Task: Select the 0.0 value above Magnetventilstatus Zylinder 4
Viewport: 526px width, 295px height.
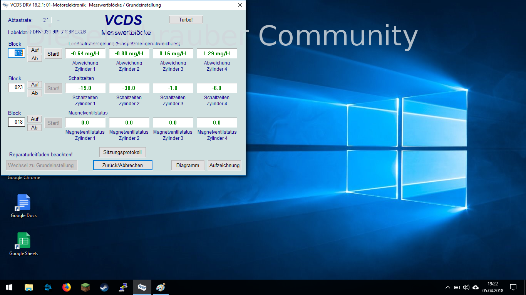Action: tap(217, 123)
